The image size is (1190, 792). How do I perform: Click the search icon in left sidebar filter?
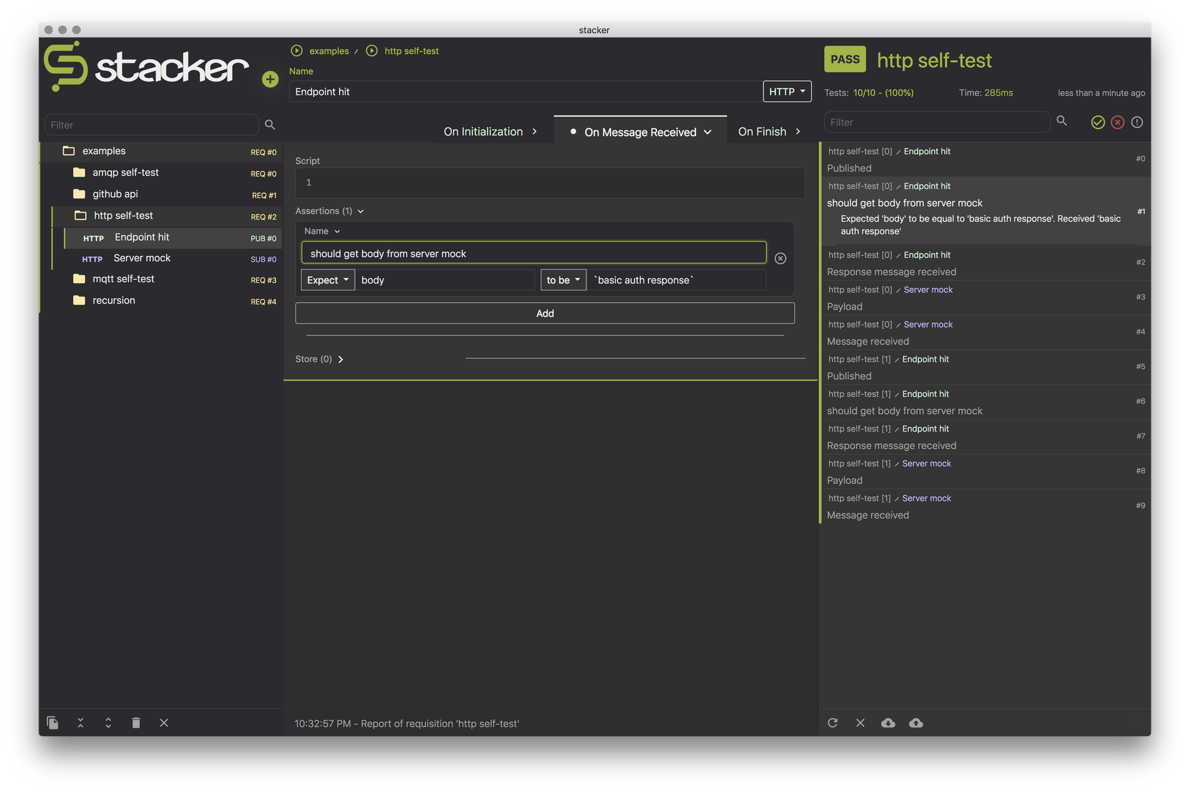coord(270,124)
